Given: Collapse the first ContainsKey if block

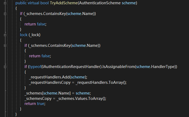Looking at the screenshot, I should [5, 13].
